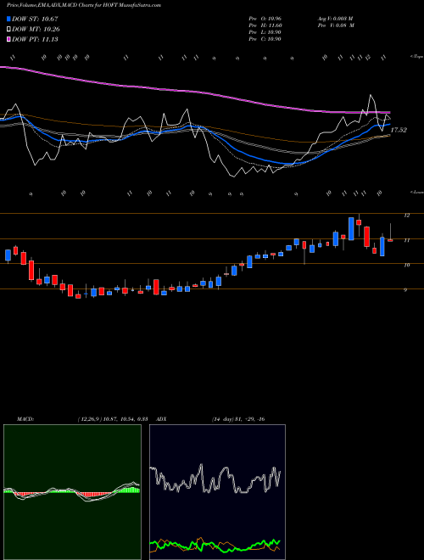
Task: Click the tallest blue candlestick near price 12
Action: (351, 228)
